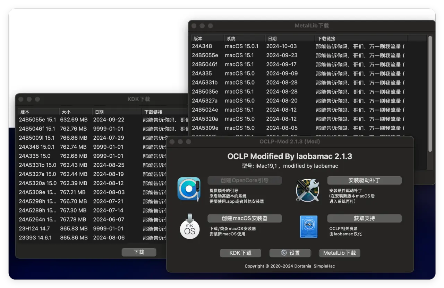
Task: Sort by 日期 column in the KDK window
Action: (x=117, y=112)
